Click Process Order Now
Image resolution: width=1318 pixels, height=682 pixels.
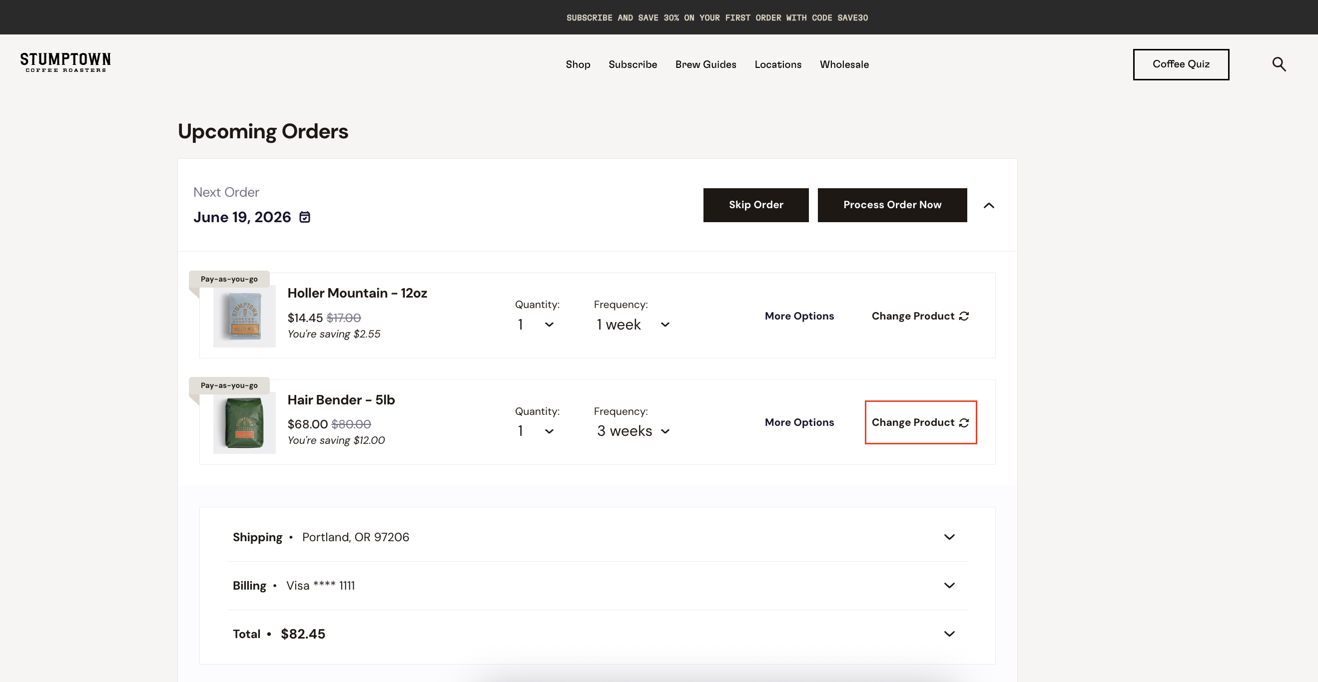tap(892, 205)
